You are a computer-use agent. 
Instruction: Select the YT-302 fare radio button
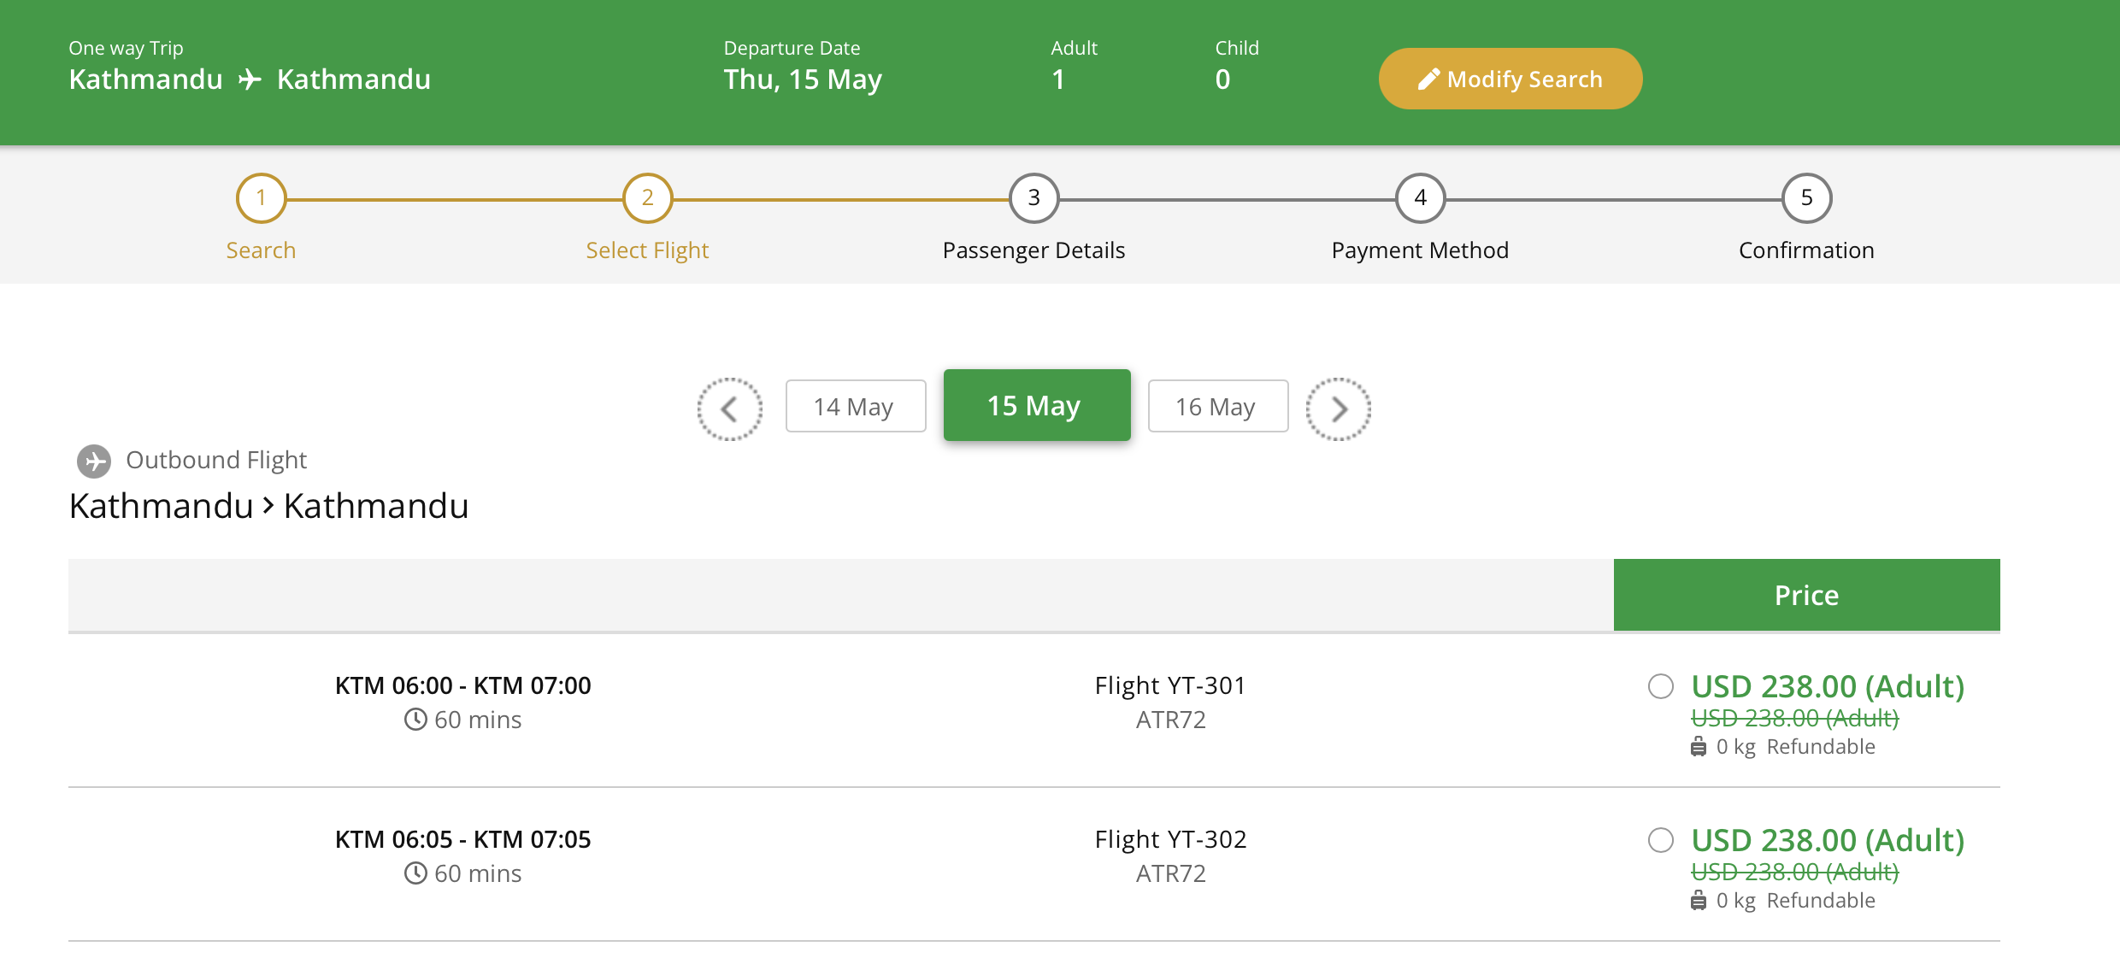point(1661,840)
